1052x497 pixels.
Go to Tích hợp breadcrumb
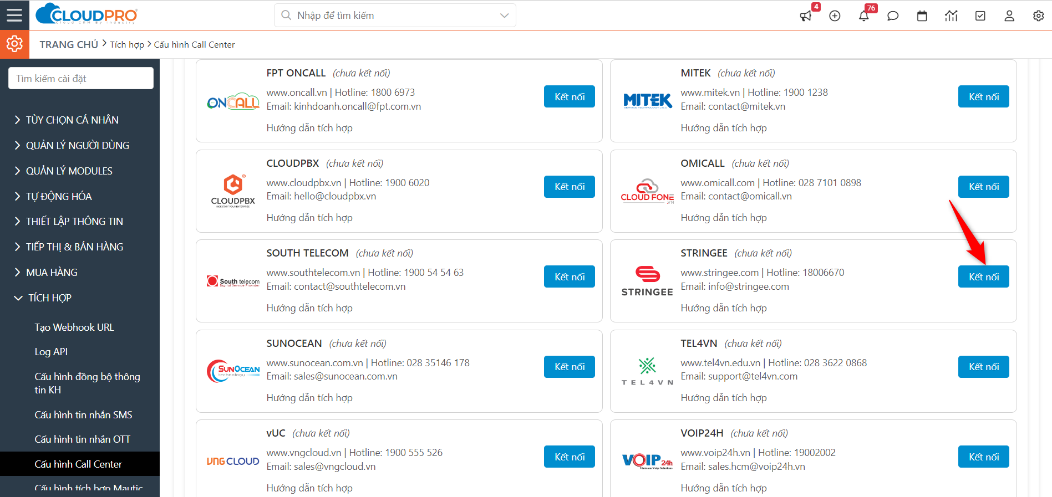pos(127,44)
